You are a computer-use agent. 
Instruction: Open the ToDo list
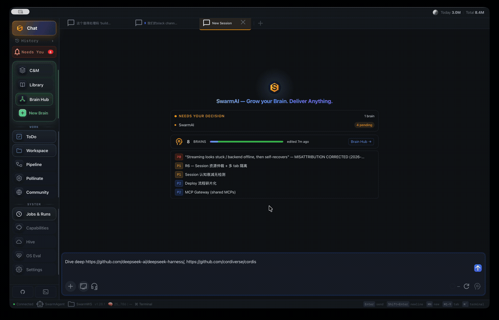click(34, 136)
